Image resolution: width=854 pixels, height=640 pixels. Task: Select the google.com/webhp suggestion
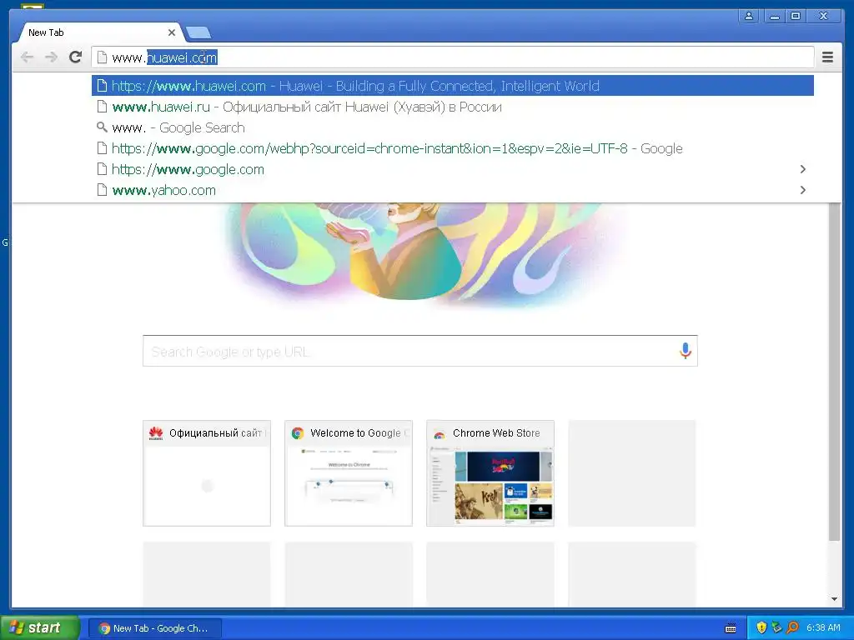(x=453, y=148)
